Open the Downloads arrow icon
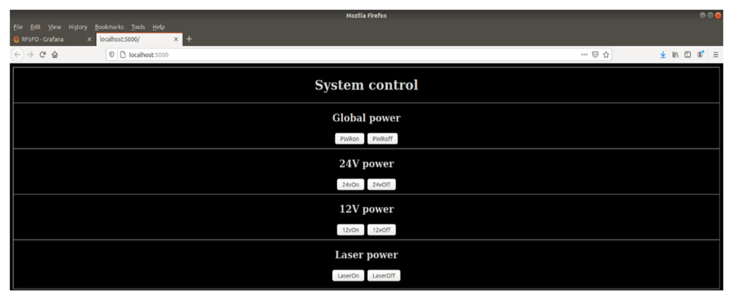 (x=663, y=55)
